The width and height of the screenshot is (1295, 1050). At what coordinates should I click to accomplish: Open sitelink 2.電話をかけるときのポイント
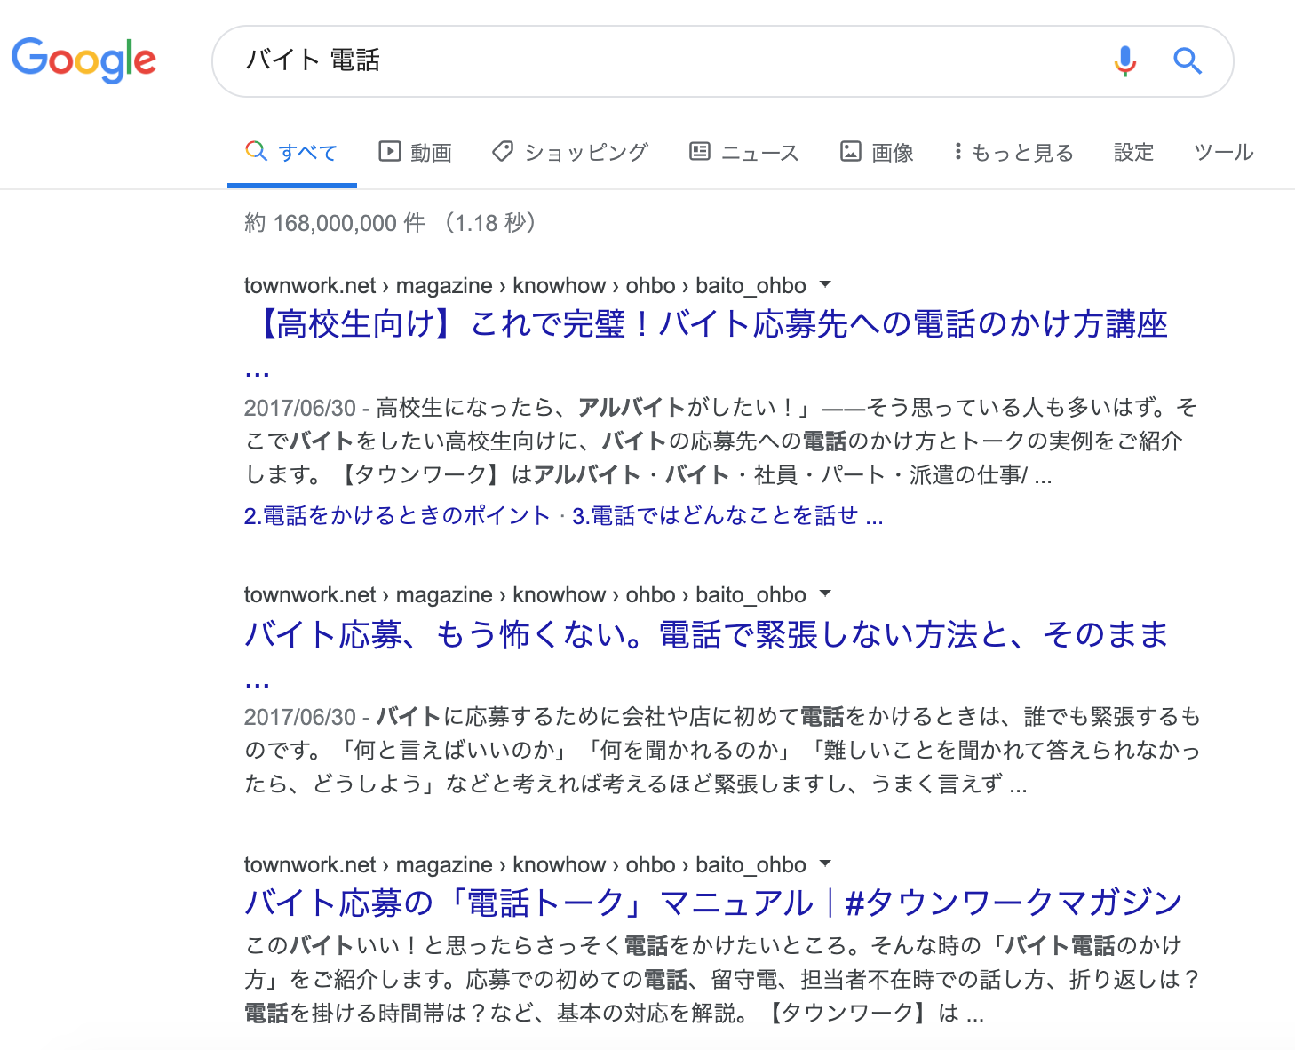[397, 516]
